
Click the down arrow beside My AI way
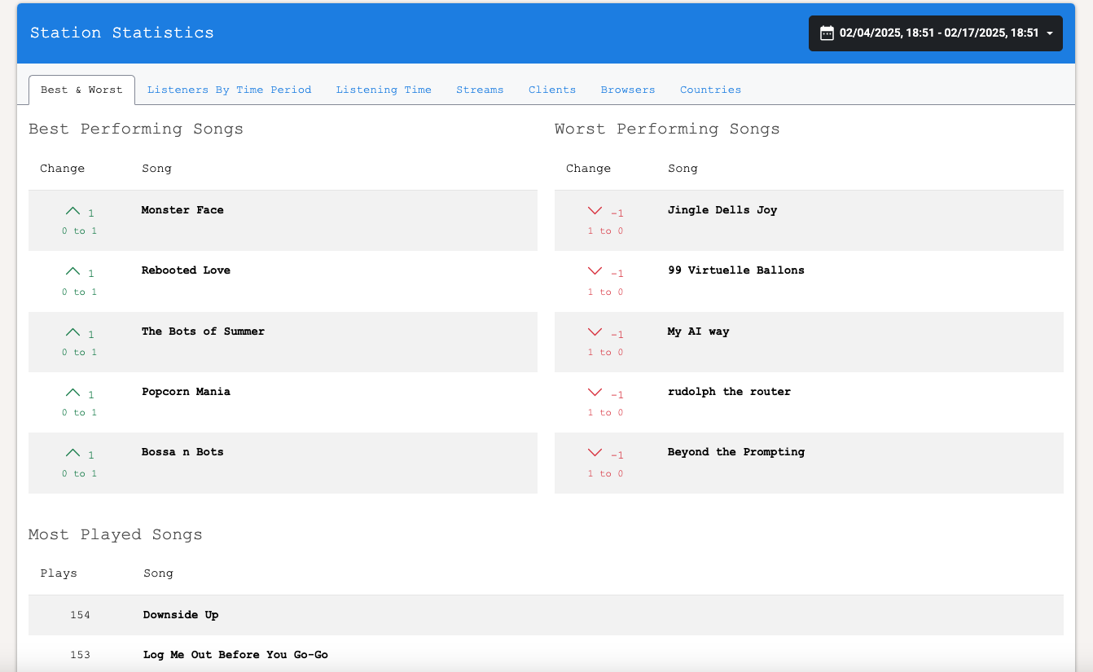(x=595, y=333)
